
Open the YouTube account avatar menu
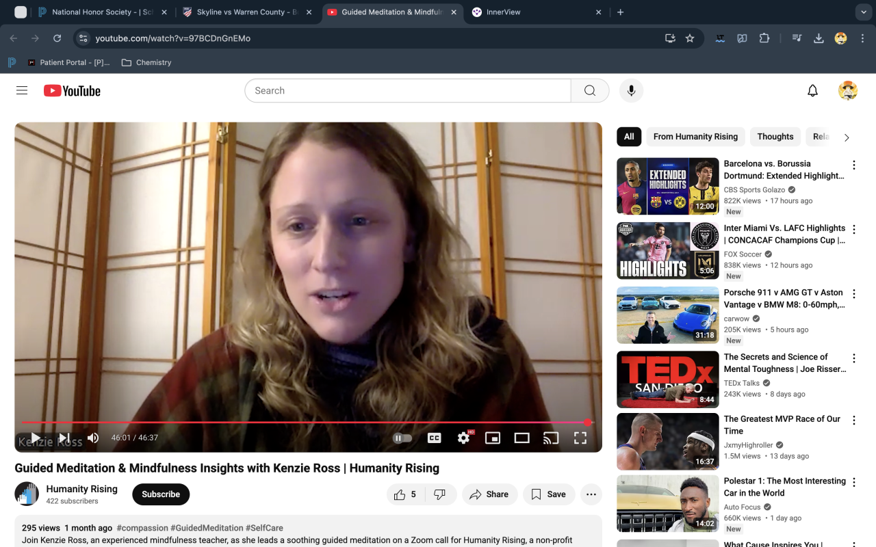coord(847,90)
